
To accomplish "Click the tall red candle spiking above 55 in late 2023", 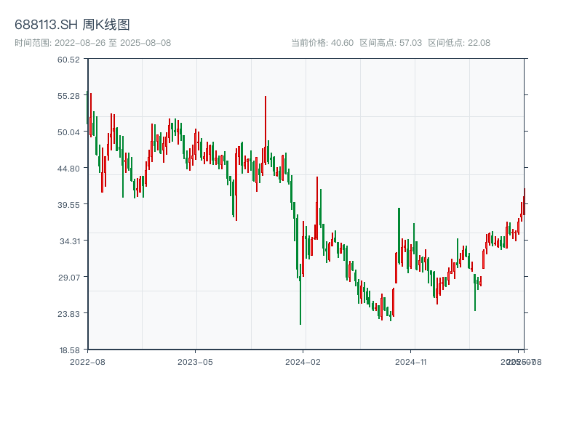I will (266, 116).
